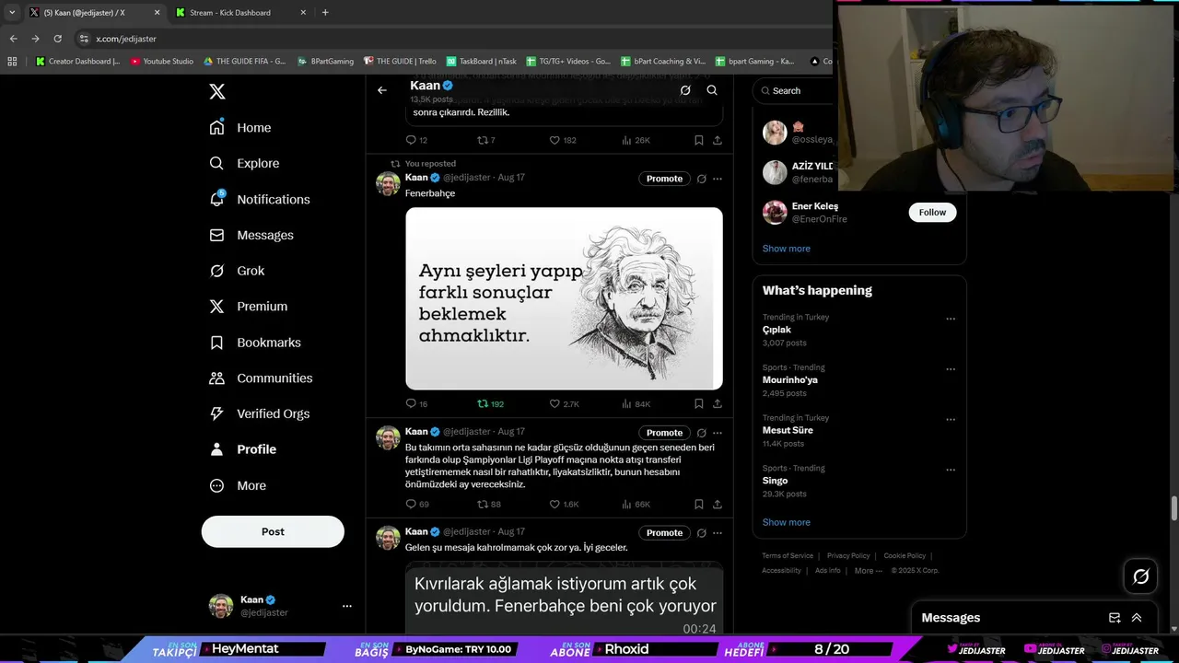The image size is (1179, 663).
Task: Reply to Fenerbahçe post with 16 replies
Action: (416, 404)
